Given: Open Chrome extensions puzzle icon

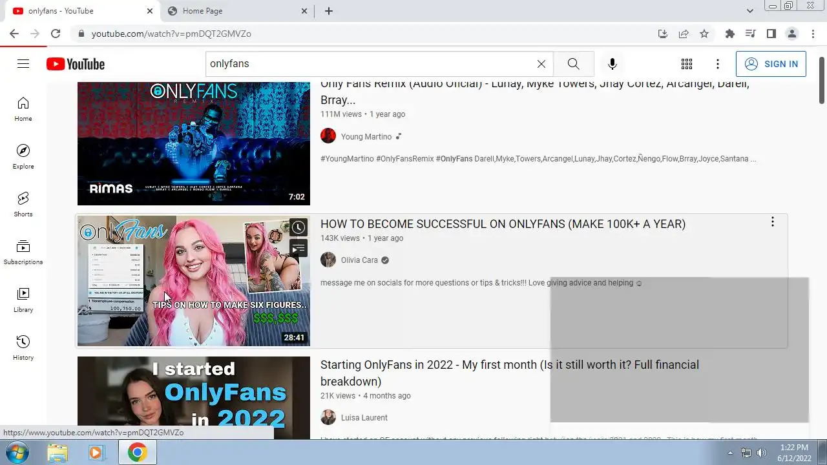Looking at the screenshot, I should (730, 34).
